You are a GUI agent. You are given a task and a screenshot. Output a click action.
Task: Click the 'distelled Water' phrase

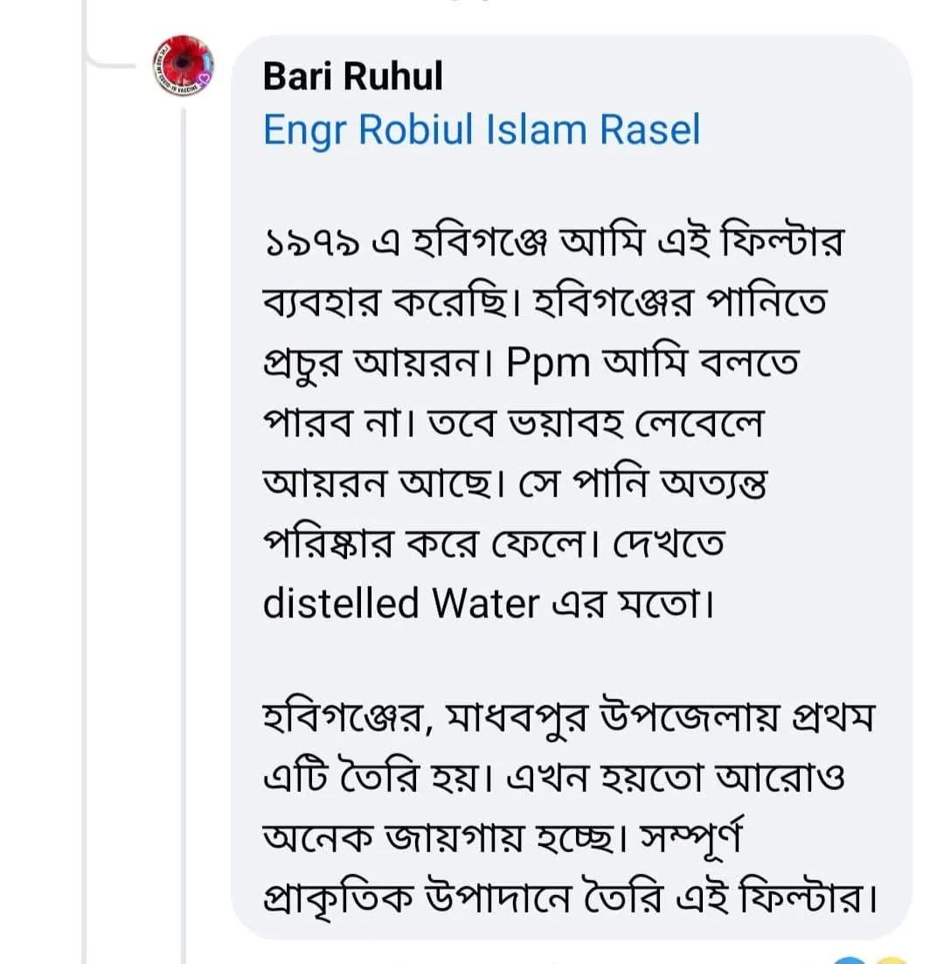coord(401,603)
